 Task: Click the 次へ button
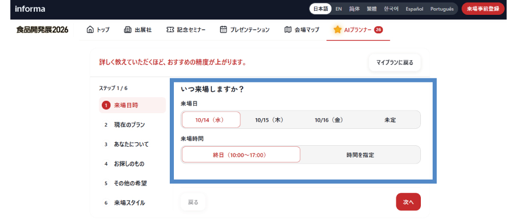[x=408, y=202]
